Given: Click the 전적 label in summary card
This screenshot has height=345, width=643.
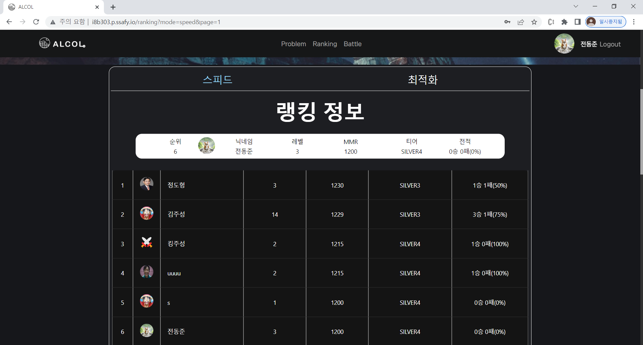Looking at the screenshot, I should pos(465,141).
